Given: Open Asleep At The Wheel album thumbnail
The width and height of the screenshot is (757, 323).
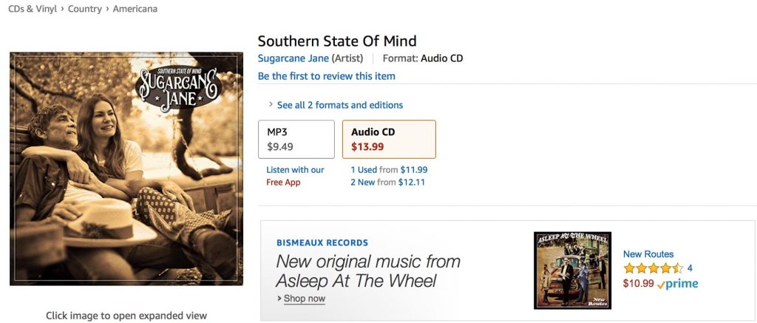Looking at the screenshot, I should pos(571,270).
